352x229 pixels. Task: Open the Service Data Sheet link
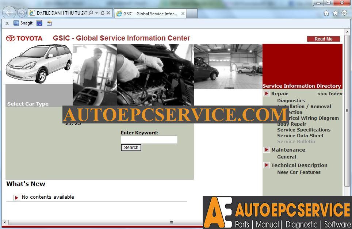click(301, 136)
